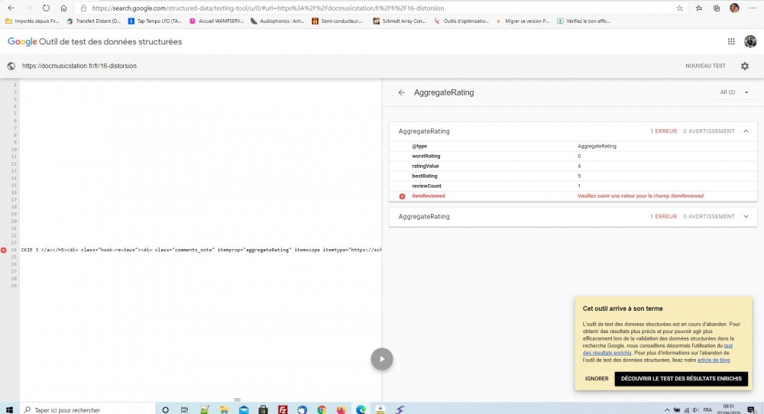Open the Accueil WAMPSERV bookmark

[x=216, y=21]
